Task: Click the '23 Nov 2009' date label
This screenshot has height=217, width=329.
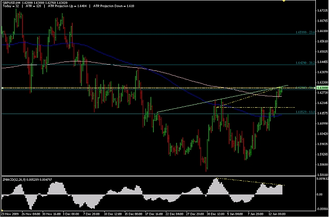Action: (x=11, y=214)
